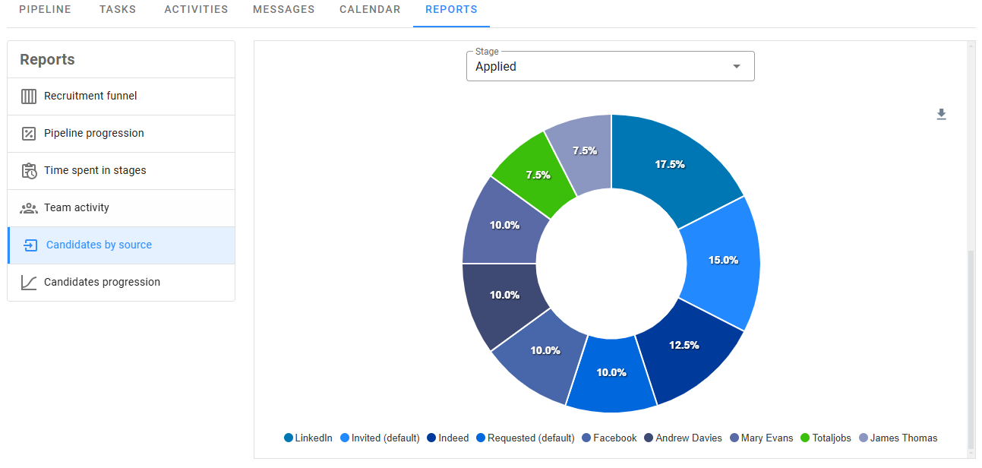Switch to the Pipeline tab
Screen dimensions: 982x468
click(45, 9)
